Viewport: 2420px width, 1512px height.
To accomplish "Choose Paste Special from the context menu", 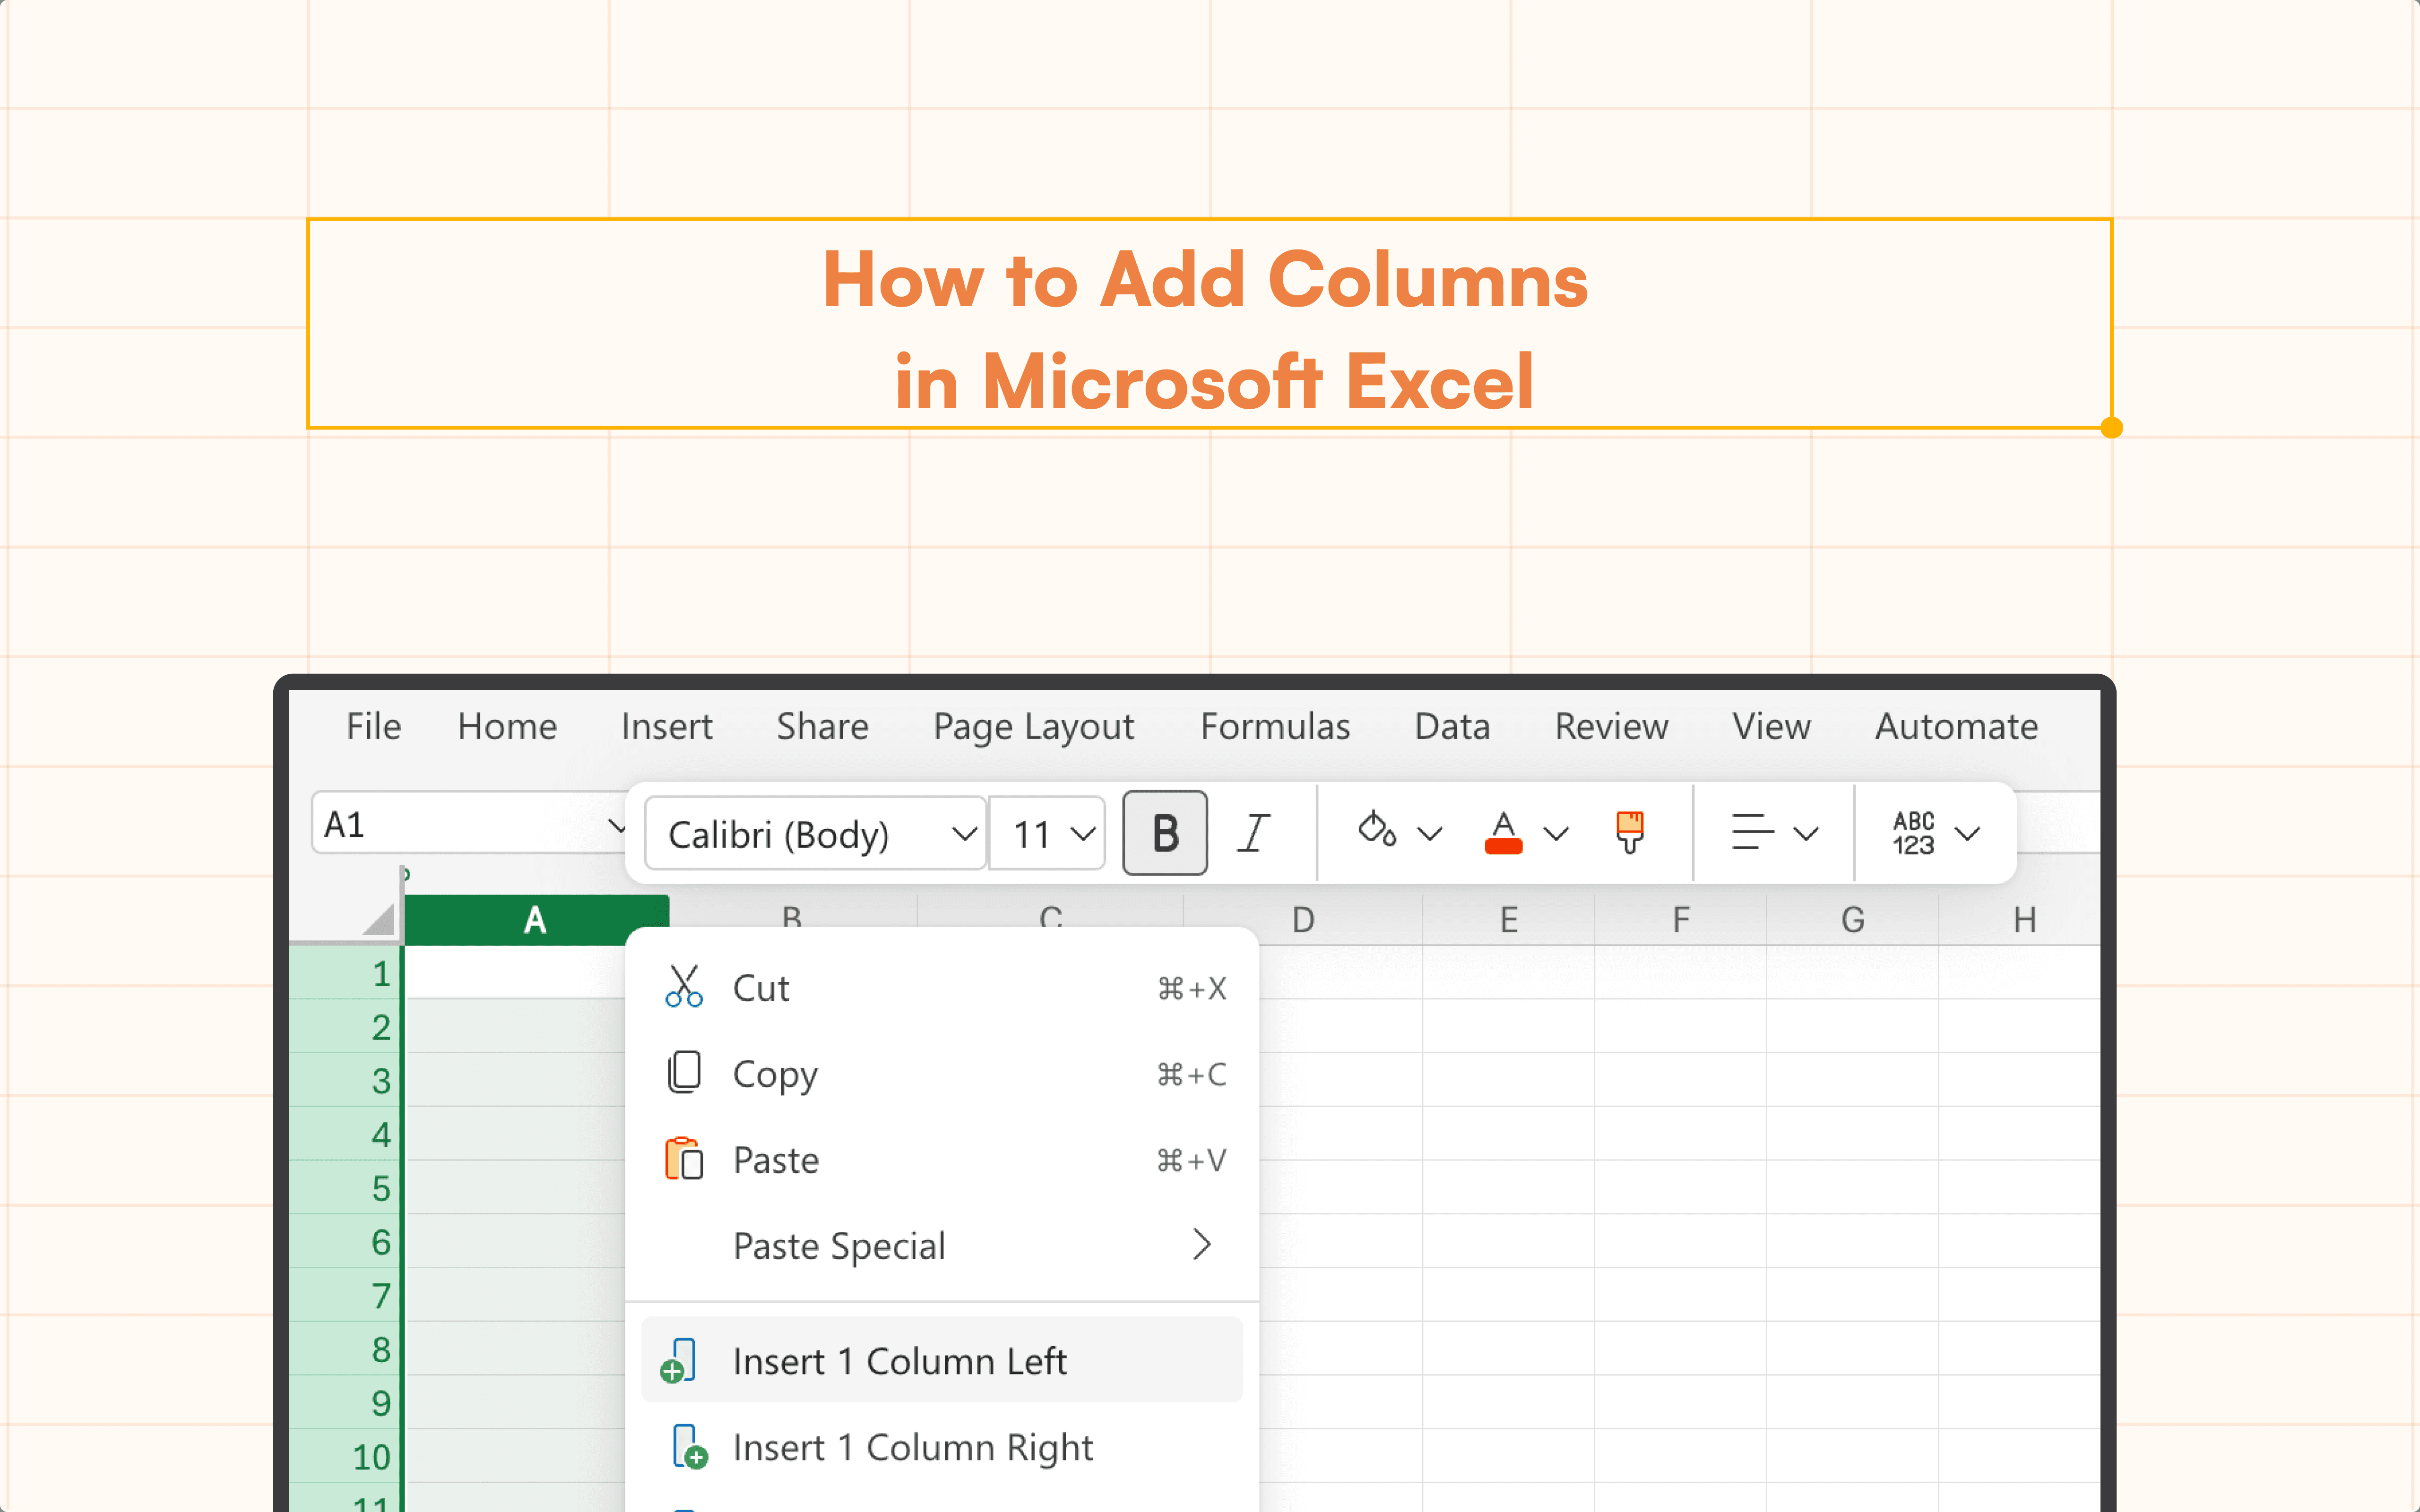I will coord(942,1245).
